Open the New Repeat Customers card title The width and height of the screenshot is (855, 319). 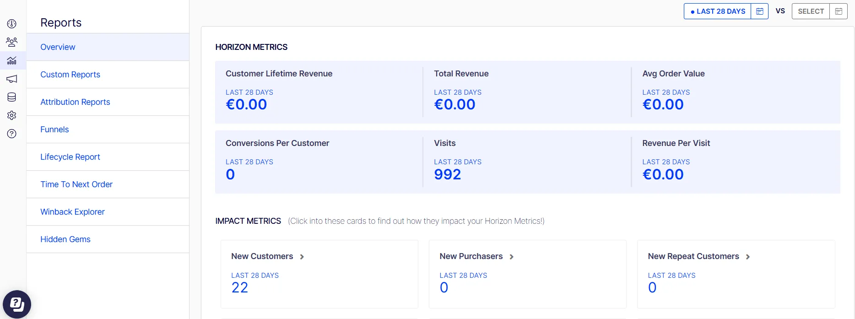point(693,256)
